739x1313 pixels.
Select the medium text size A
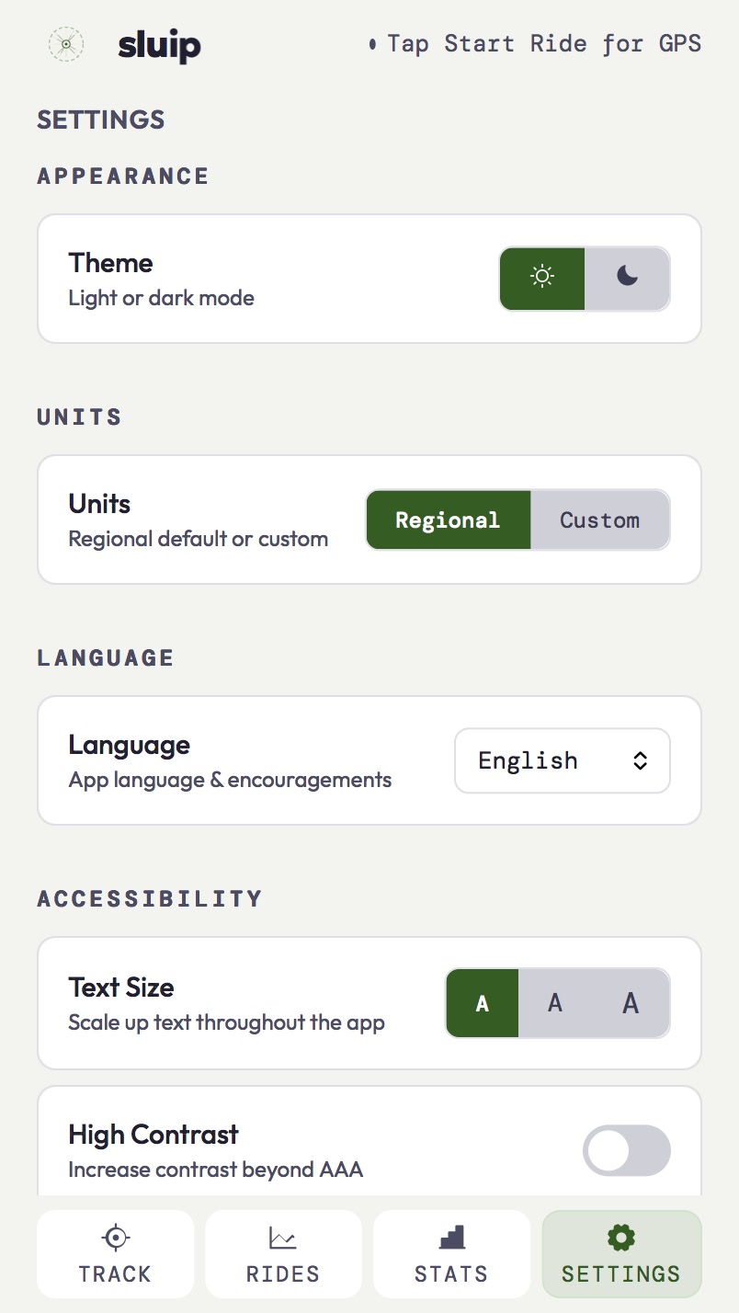555,1003
